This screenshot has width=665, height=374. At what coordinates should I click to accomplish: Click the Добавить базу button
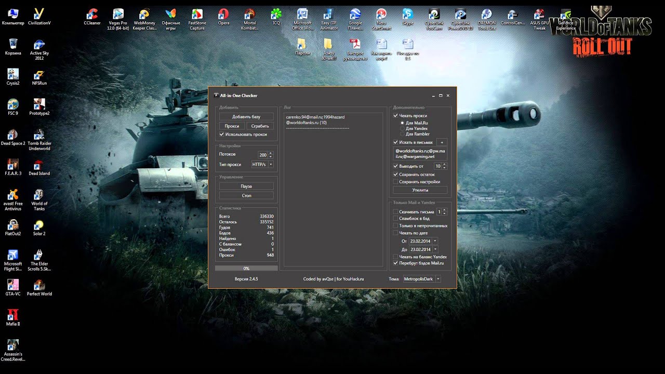pyautogui.click(x=246, y=117)
